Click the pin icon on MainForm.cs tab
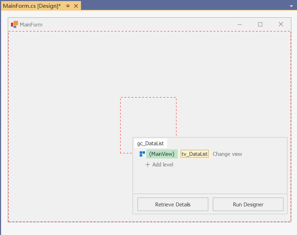This screenshot has width=297, height=235. pos(68,6)
